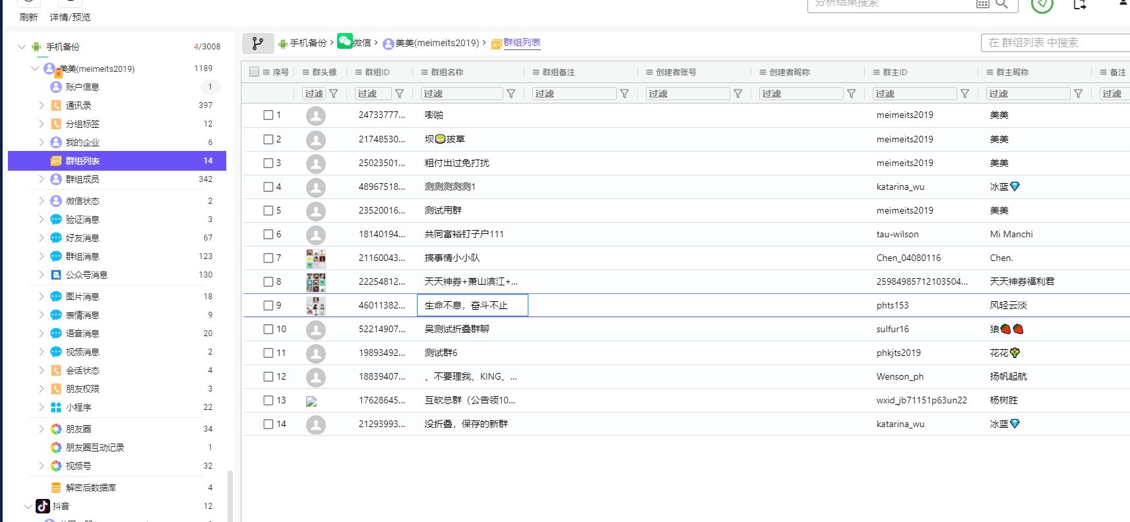
Task: Click filter funnel icon for 群主昵称 column
Action: [x=1078, y=94]
